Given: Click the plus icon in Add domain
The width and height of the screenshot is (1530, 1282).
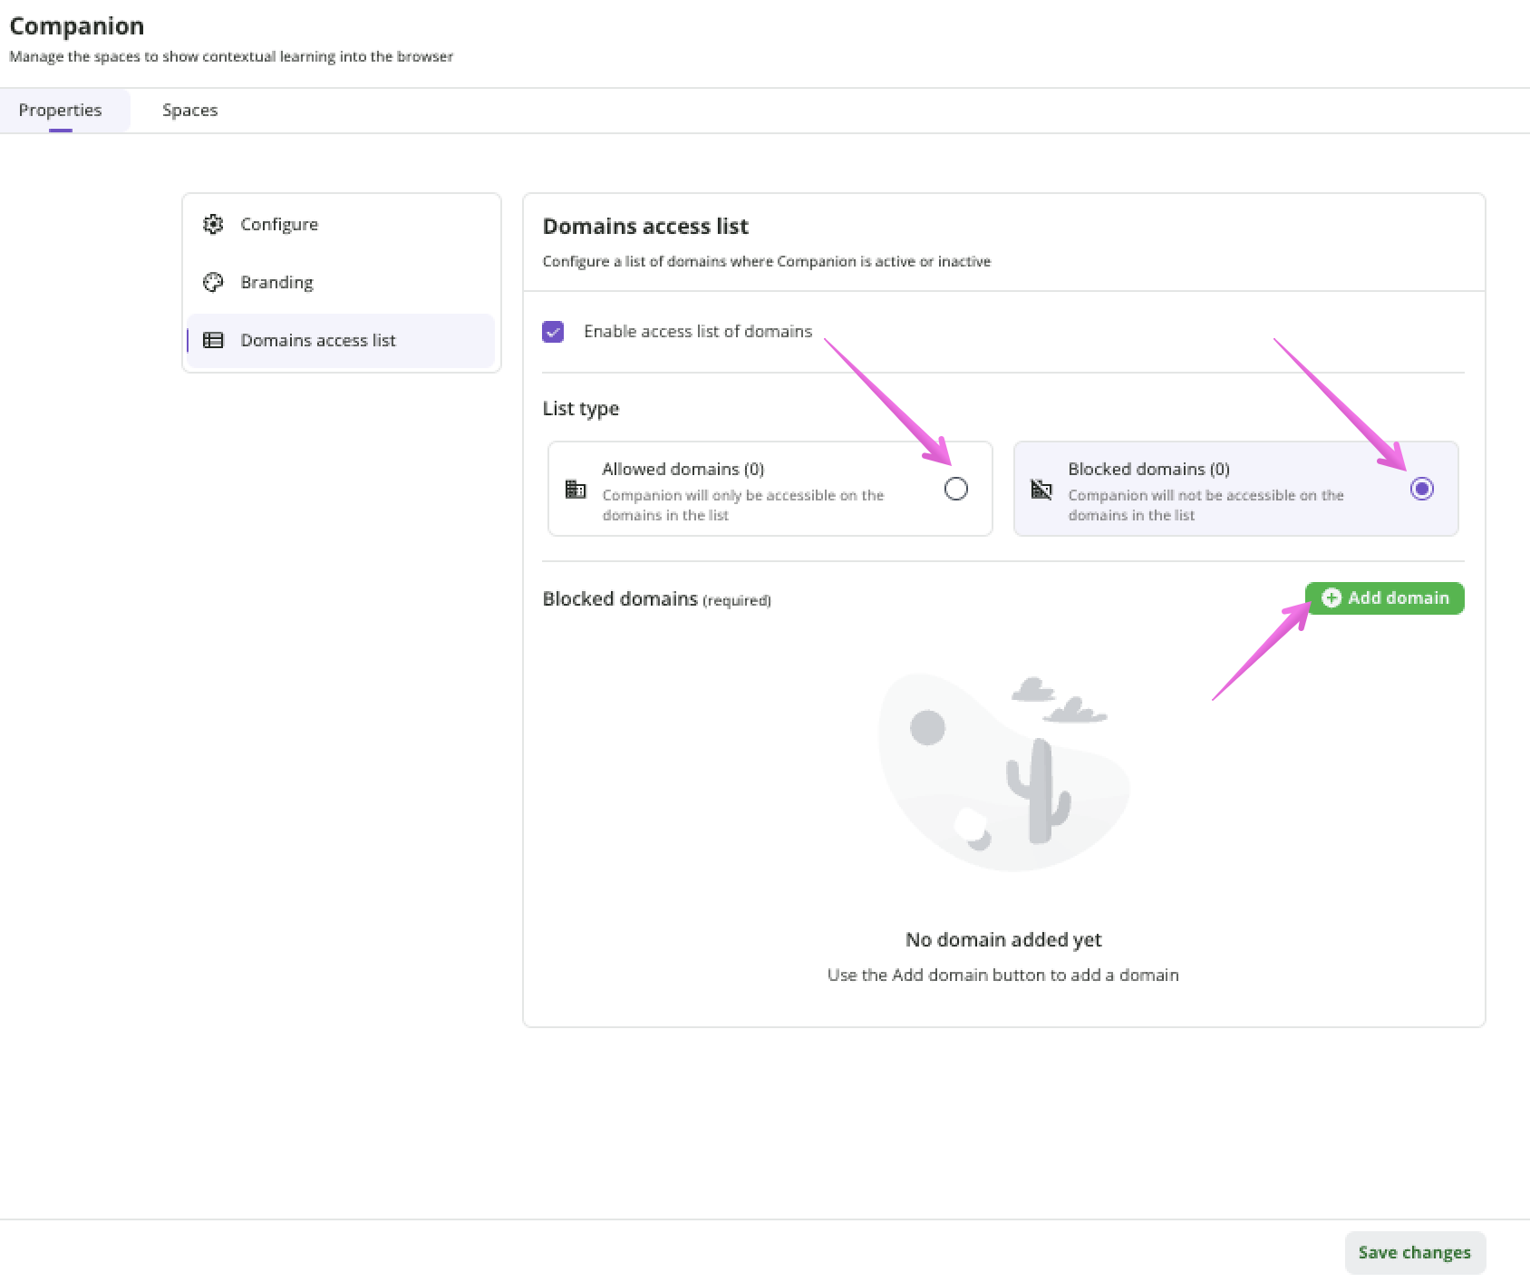Looking at the screenshot, I should click(1331, 597).
